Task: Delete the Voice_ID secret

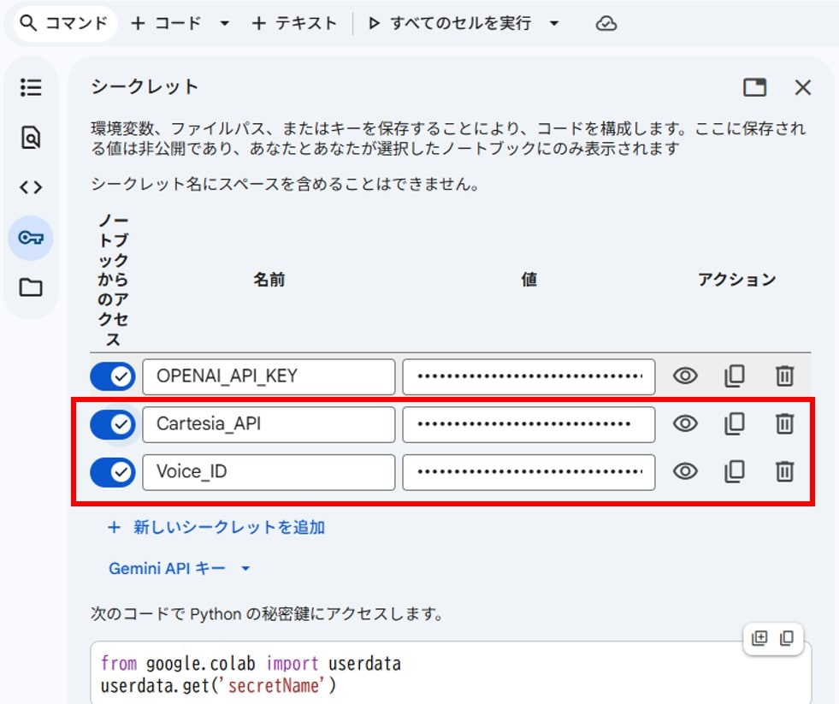Action: point(783,471)
